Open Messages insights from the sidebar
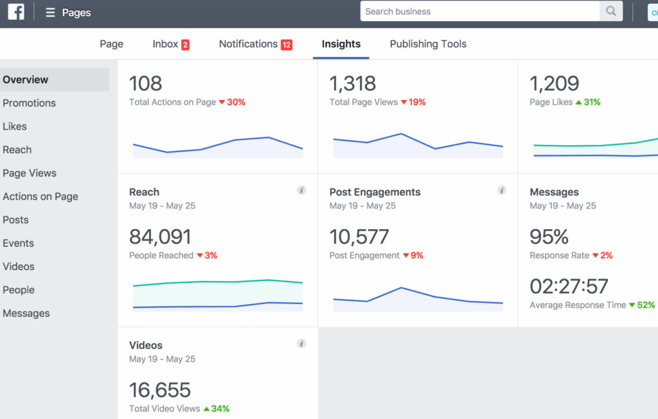Viewport: 658px width, 419px height. pos(26,313)
